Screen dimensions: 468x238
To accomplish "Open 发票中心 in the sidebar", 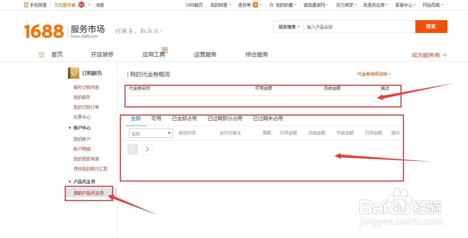I will (x=82, y=117).
